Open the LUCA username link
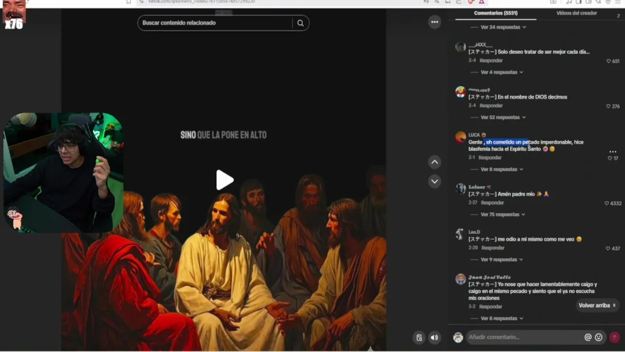The image size is (625, 352). tap(474, 135)
